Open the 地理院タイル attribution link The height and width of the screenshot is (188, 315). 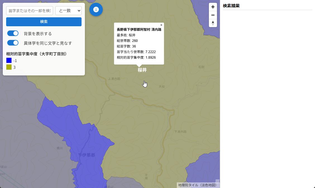[198, 185]
